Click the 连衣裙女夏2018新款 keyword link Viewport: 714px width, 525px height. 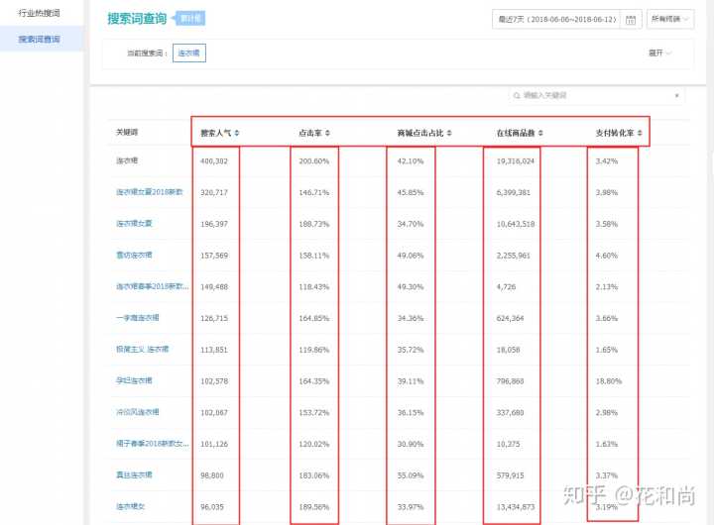pyautogui.click(x=150, y=191)
